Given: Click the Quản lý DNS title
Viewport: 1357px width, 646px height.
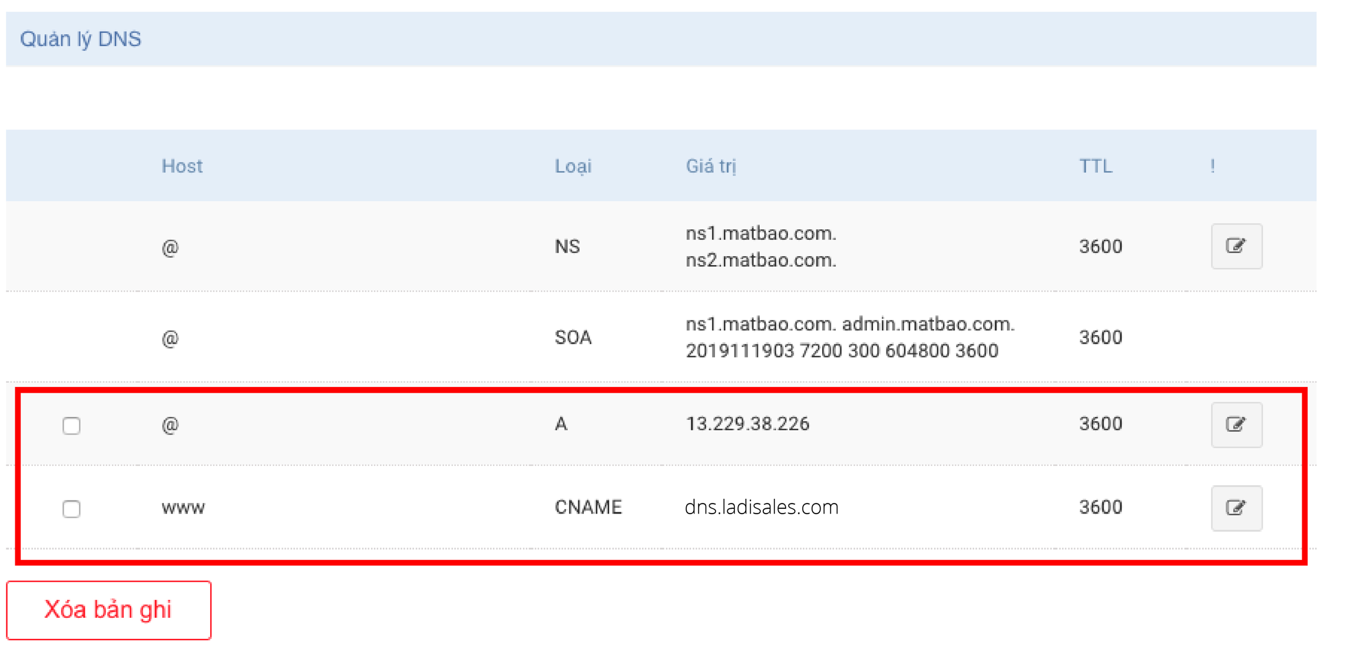Looking at the screenshot, I should click(x=81, y=39).
